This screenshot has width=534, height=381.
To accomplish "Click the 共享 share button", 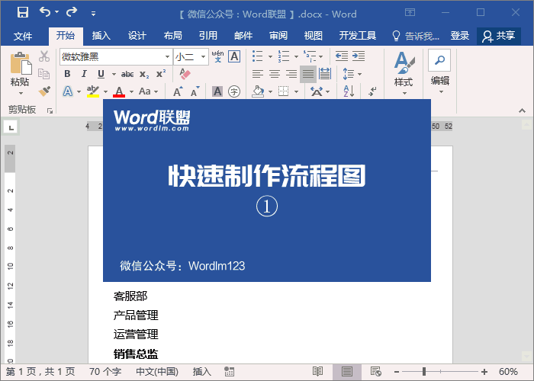I will tap(499, 36).
